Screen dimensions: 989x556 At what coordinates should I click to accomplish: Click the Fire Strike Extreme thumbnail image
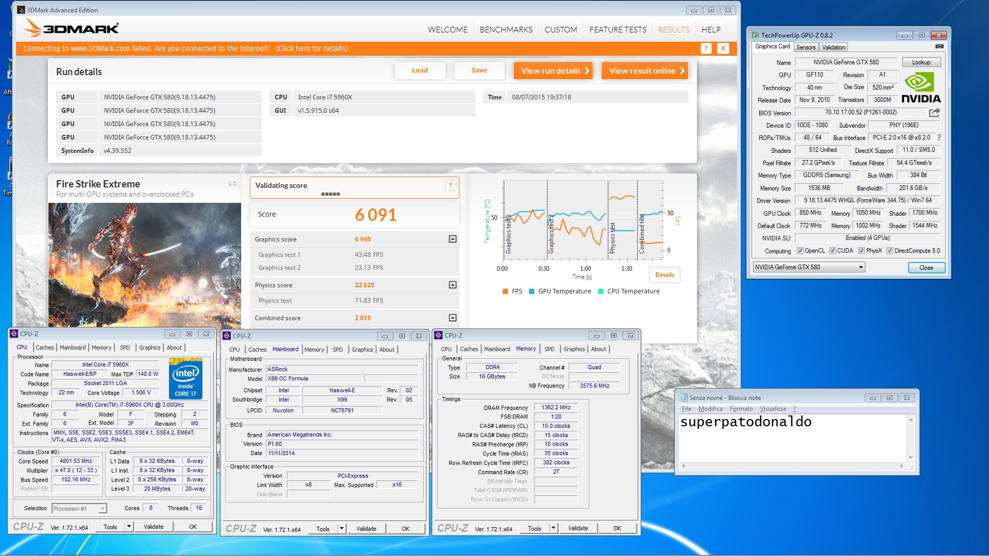click(145, 265)
